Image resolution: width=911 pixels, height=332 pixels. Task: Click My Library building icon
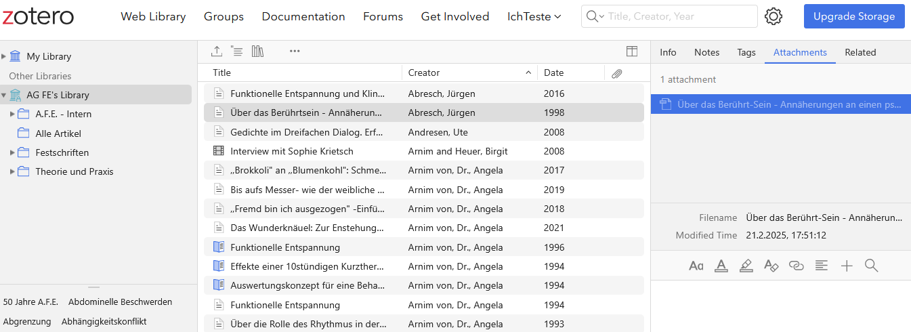coord(16,56)
